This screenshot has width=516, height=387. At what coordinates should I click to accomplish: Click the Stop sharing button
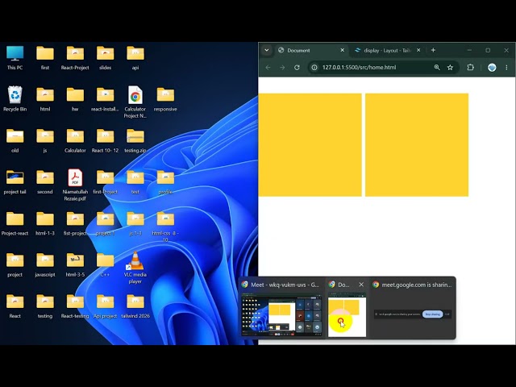433,314
